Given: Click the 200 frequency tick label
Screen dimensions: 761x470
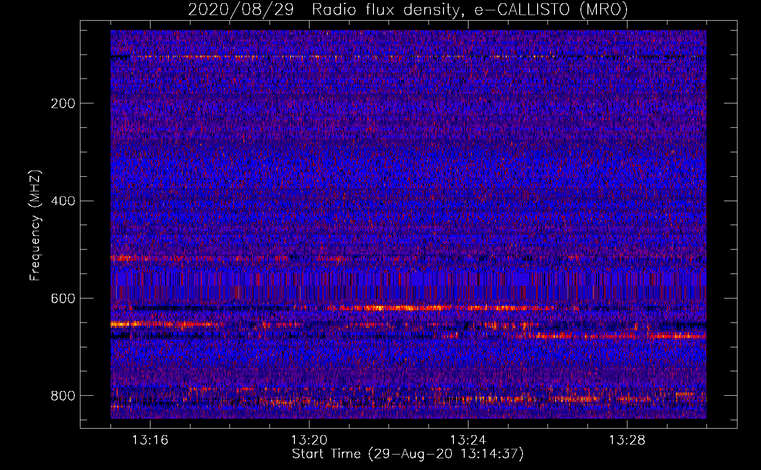Looking at the screenshot, I should point(63,103).
